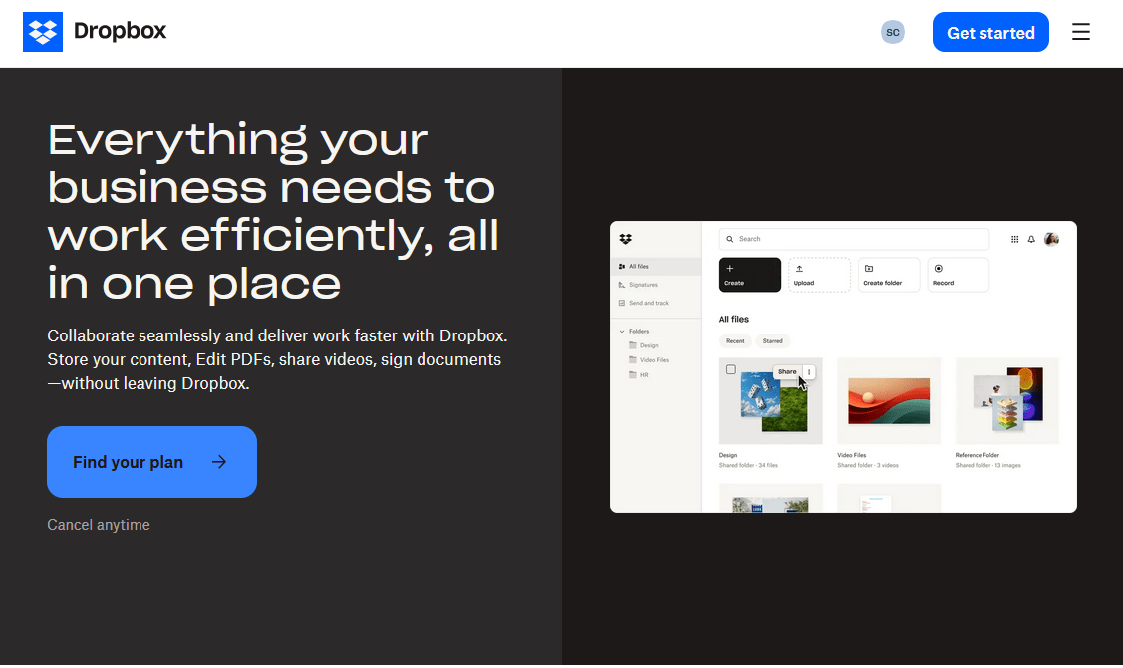Open the Design folder thumbnail
1123x668 pixels.
tap(770, 401)
